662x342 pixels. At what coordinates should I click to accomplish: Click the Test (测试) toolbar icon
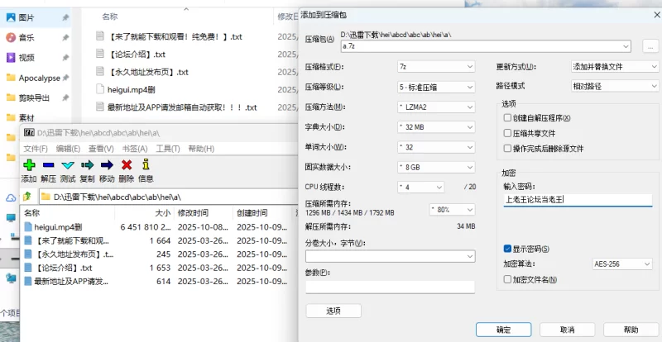pos(68,165)
